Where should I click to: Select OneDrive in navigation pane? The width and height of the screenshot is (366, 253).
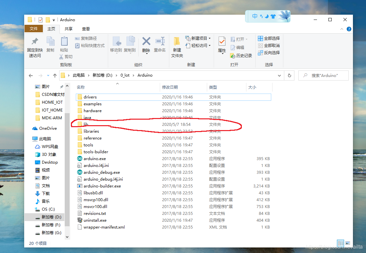pyautogui.click(x=45, y=128)
